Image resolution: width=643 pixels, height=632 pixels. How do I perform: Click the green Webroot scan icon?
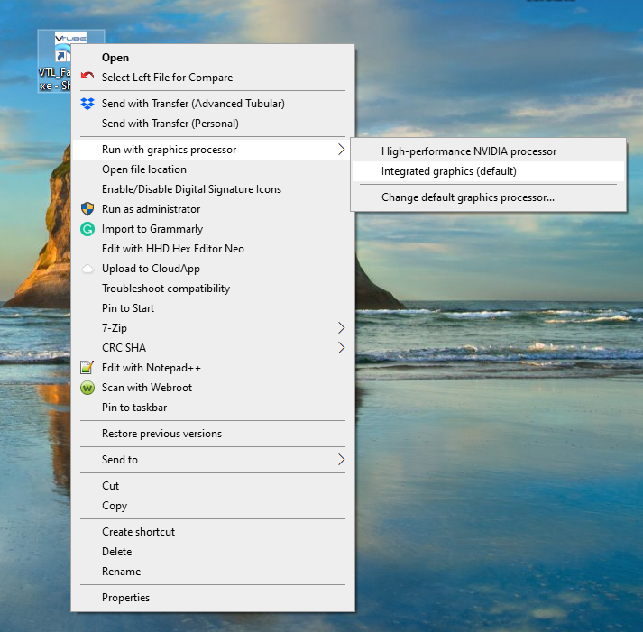click(87, 388)
